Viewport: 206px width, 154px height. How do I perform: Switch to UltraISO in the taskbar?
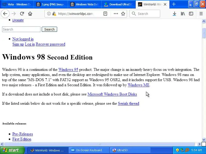click(130, 150)
